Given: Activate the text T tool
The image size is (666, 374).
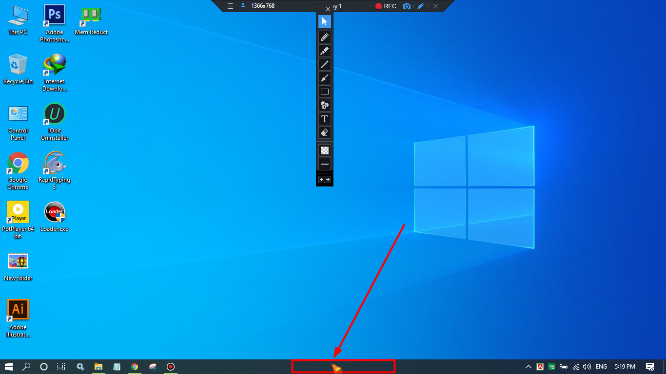Looking at the screenshot, I should pos(324,119).
